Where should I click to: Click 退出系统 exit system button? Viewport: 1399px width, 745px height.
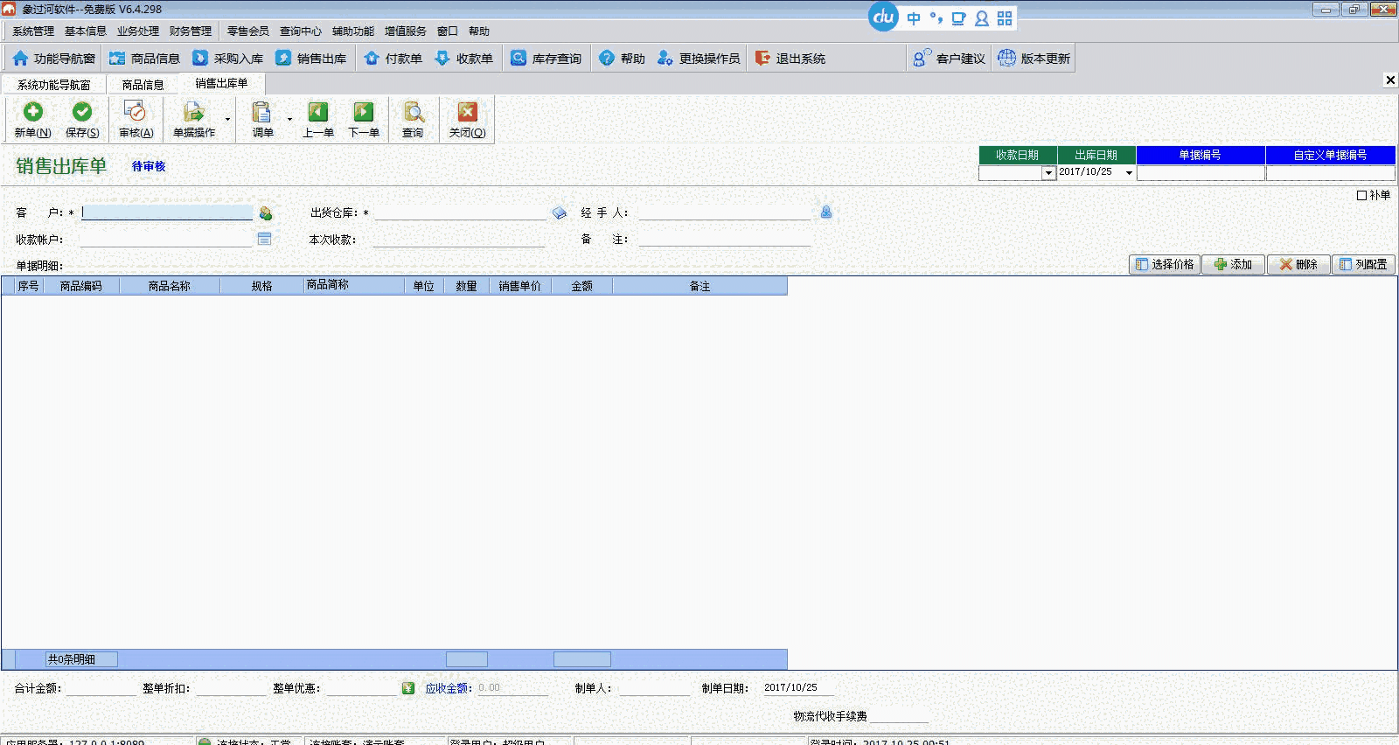pos(790,59)
